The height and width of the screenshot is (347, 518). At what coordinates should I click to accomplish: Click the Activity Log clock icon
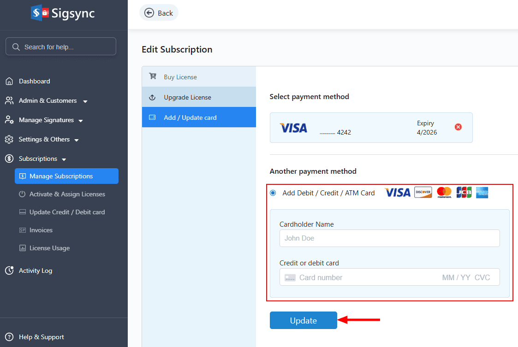(x=9, y=271)
